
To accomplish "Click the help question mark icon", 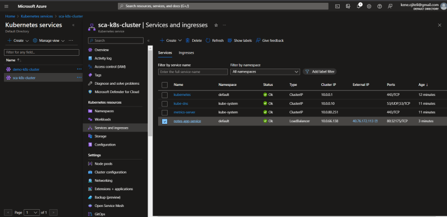I will coord(379,6).
